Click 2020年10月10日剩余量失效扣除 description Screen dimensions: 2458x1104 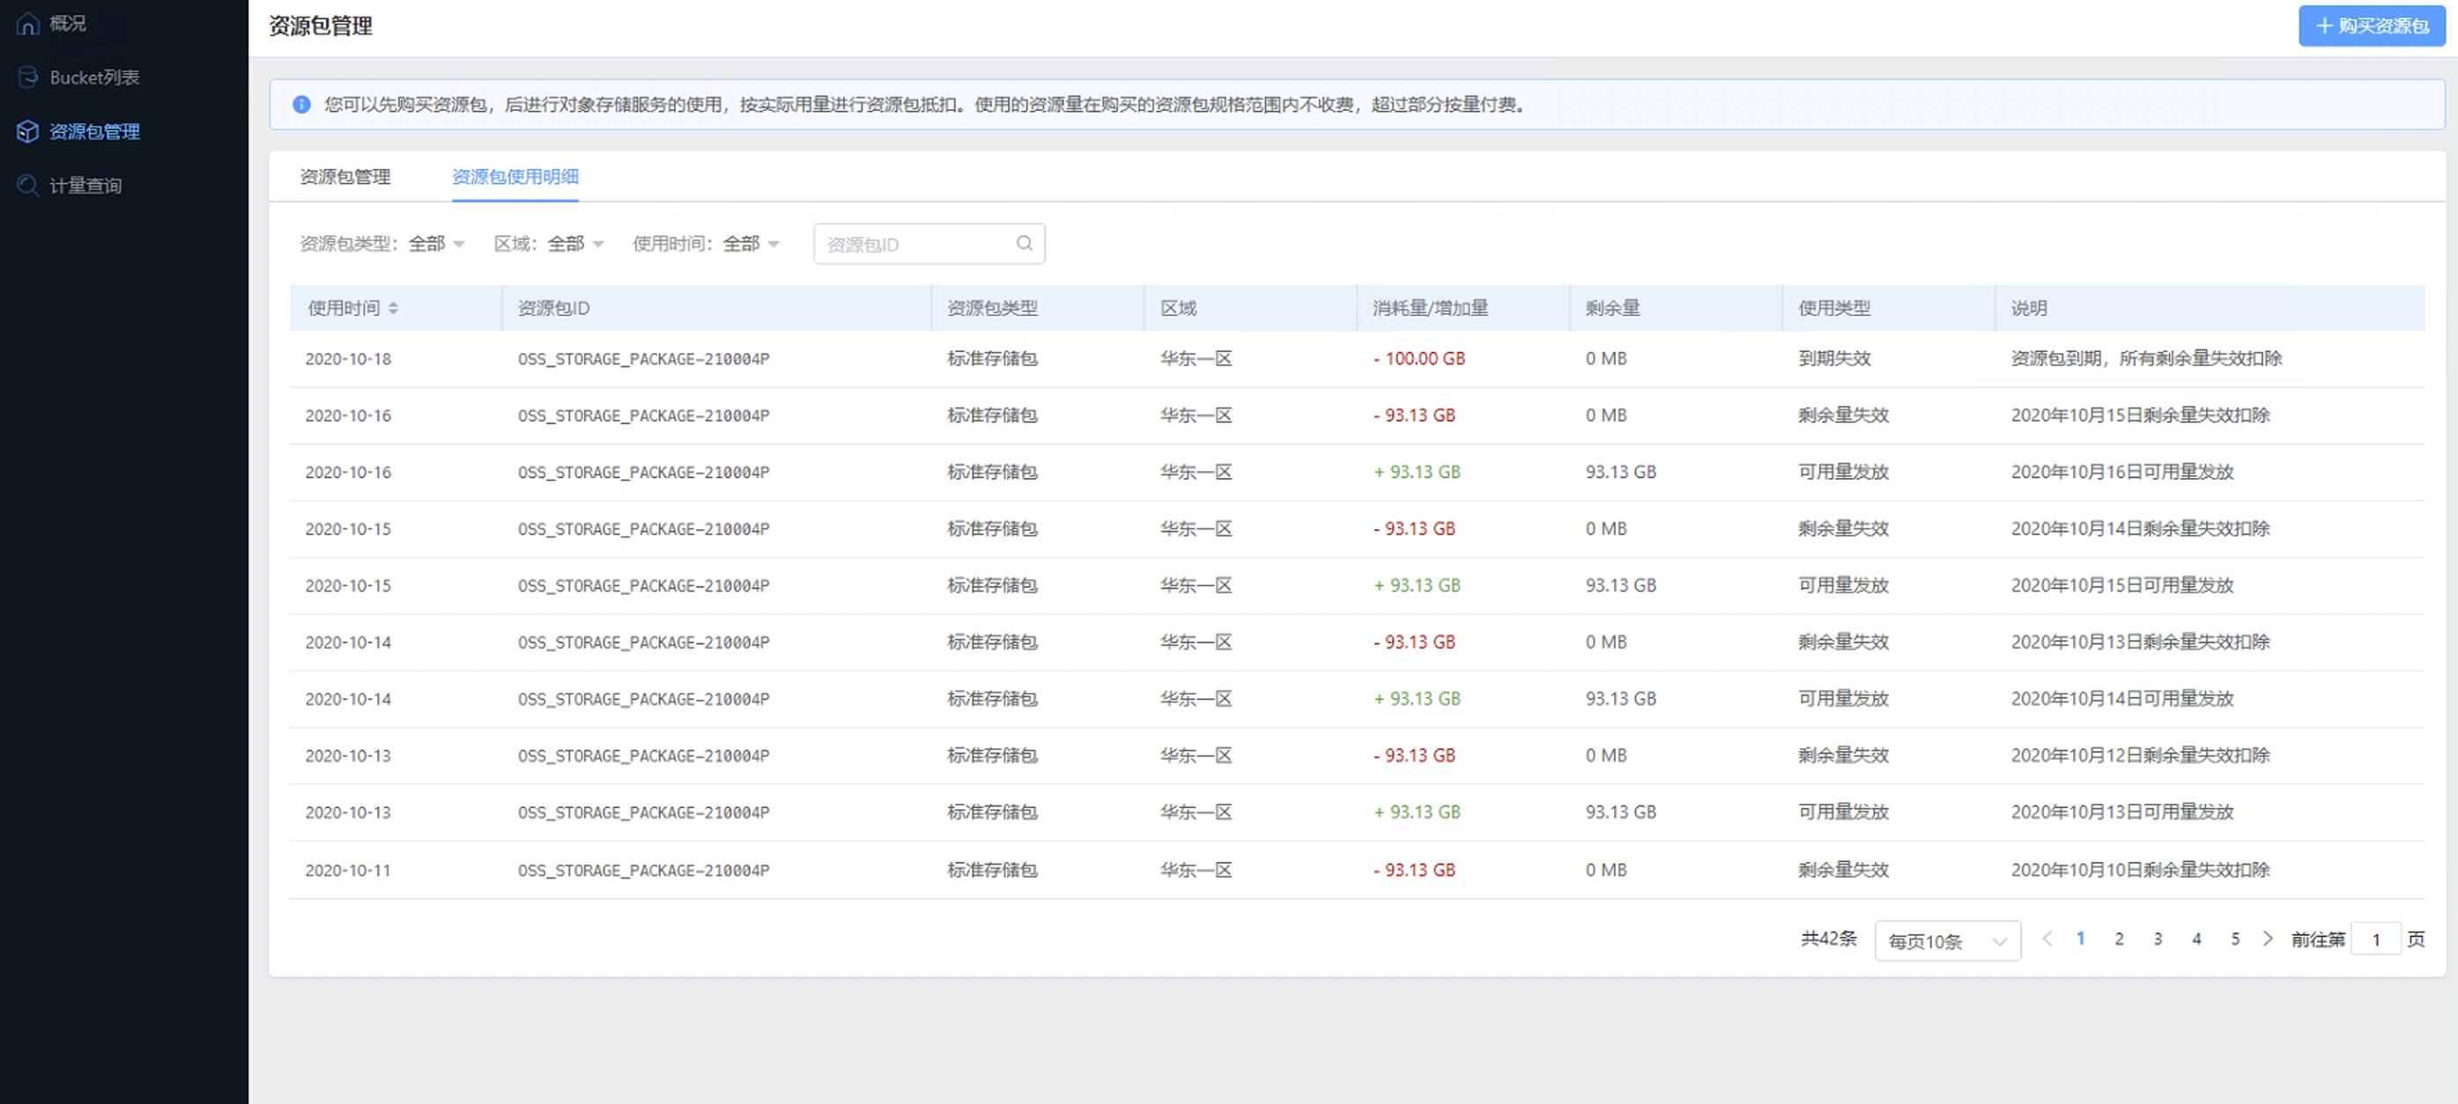2140,870
